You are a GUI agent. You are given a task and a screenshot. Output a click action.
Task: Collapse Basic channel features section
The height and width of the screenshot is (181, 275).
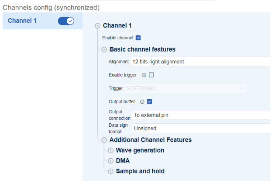(x=104, y=49)
